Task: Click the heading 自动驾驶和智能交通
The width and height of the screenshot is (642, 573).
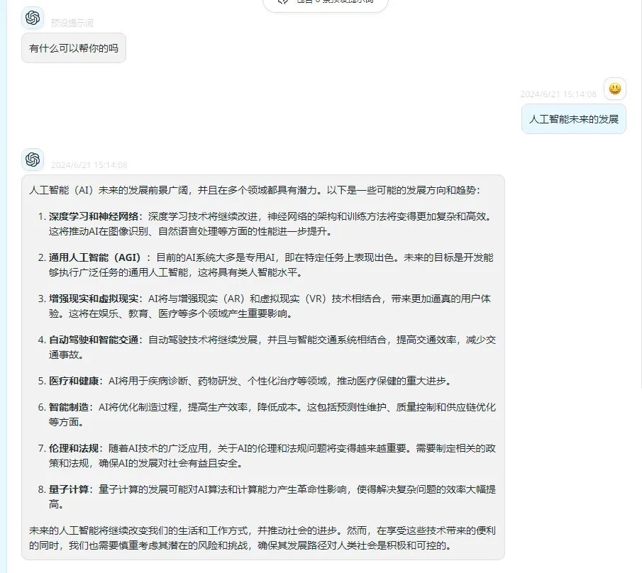Action: tap(94, 340)
